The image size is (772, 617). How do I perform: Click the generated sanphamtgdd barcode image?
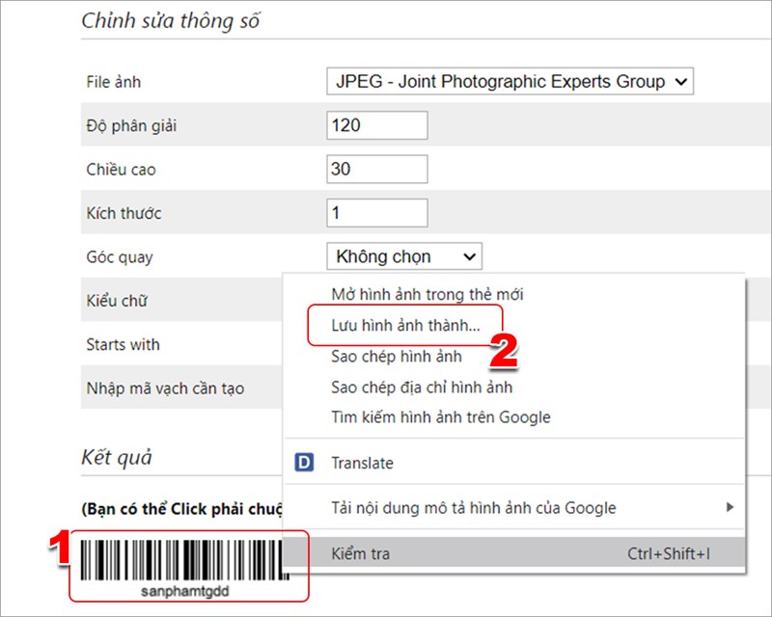point(181,557)
